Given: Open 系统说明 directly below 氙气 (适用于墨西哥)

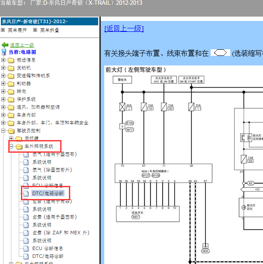Looking at the screenshot, I should click(42, 162).
